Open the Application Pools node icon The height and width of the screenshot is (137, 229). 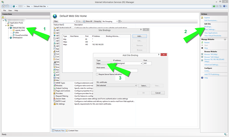(8, 23)
